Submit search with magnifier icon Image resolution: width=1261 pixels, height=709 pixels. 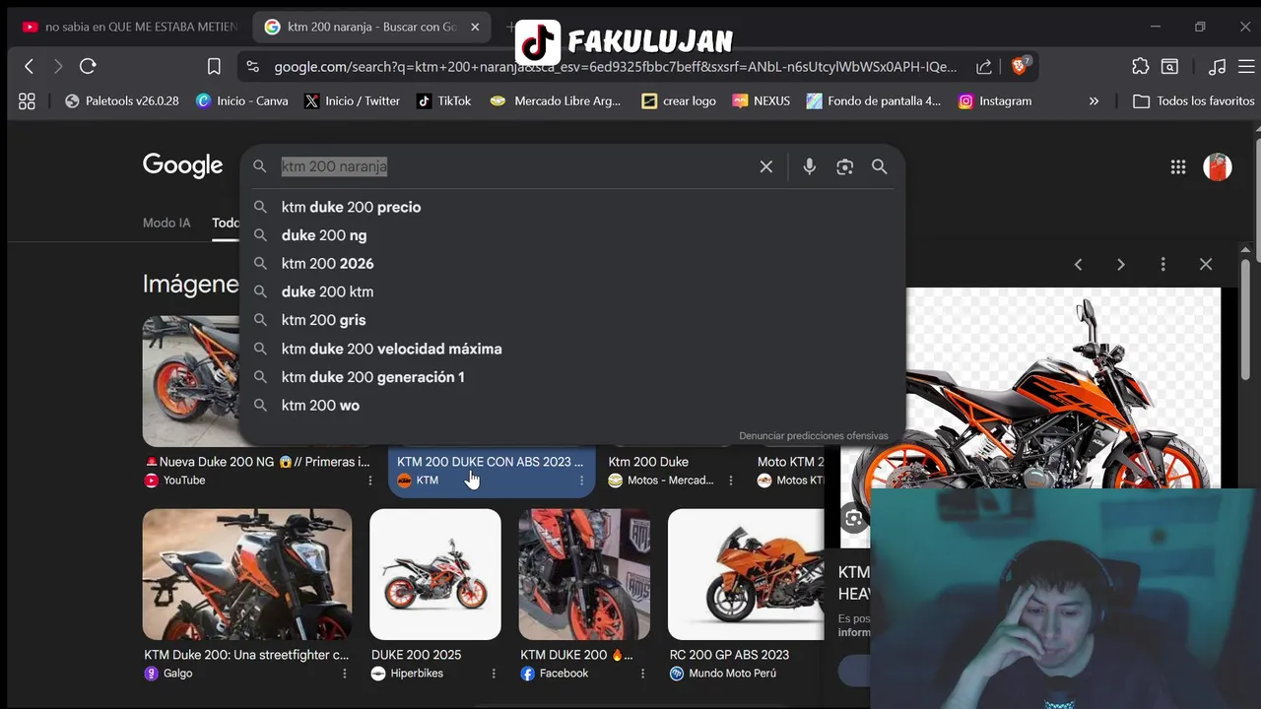tap(880, 166)
